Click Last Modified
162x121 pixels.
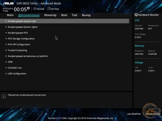tap(134, 114)
